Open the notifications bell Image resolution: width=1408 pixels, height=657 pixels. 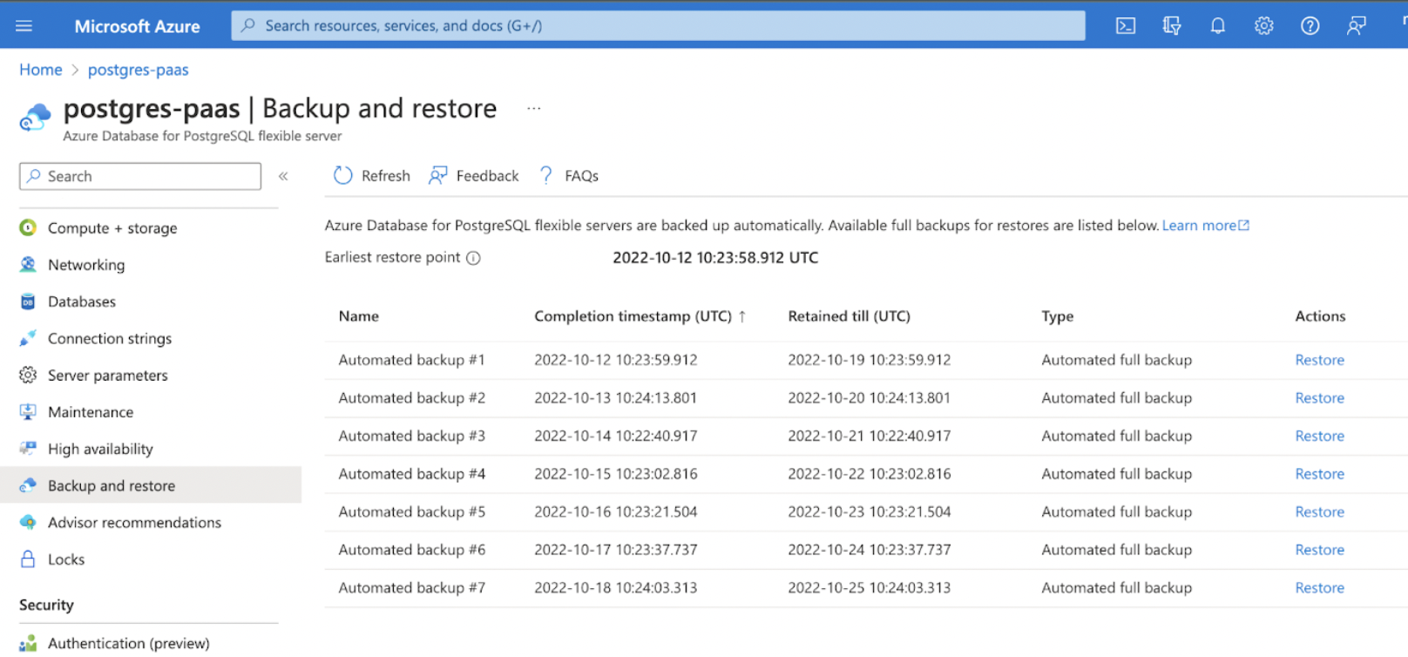tap(1218, 26)
